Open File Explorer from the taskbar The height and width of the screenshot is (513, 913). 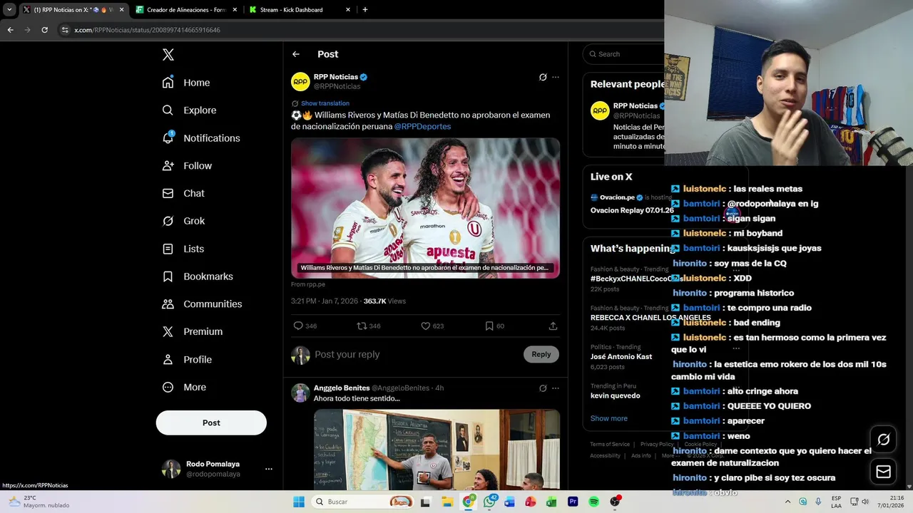coord(447,502)
